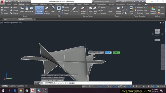Activate the Patch surface tool
This screenshot has width=166, height=93.
(27, 9)
